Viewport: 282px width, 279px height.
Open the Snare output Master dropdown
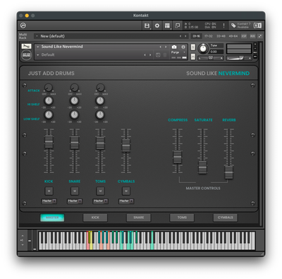pos(75,201)
